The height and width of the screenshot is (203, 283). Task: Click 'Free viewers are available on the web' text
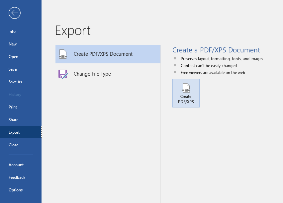pos(213,72)
